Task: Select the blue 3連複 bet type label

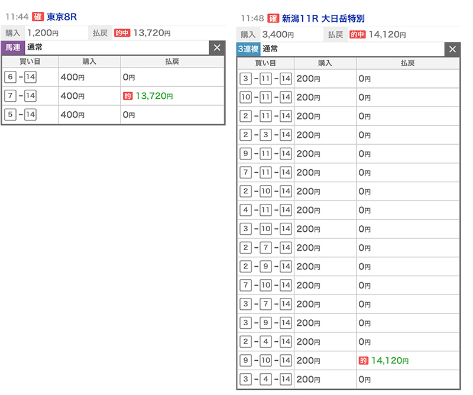Action: 248,49
